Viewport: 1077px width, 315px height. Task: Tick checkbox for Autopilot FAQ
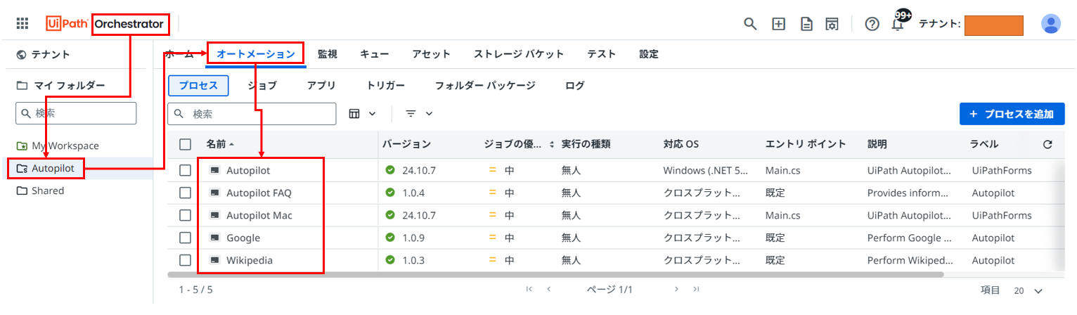click(186, 193)
